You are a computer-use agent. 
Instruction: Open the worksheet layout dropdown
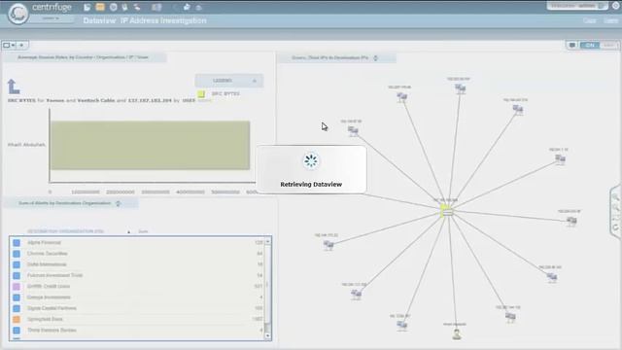click(x=9, y=46)
